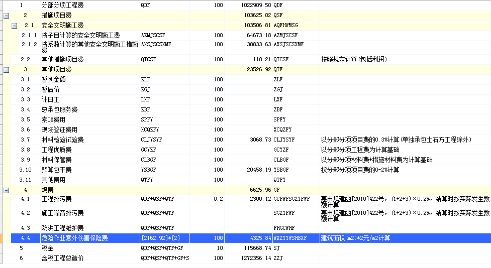The height and width of the screenshot is (268, 491).
Task: Click the QDF formula cell in row 1
Action: coord(165,6)
